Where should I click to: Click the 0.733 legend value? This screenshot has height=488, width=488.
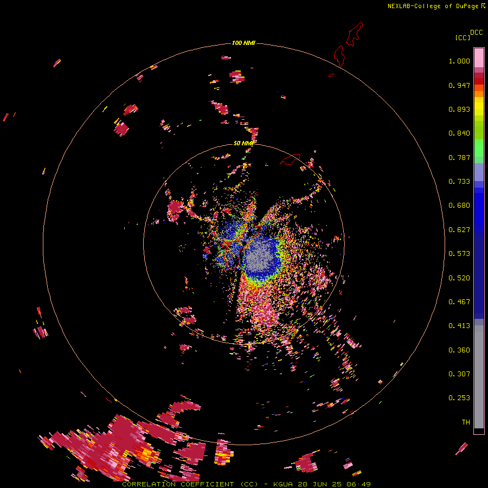(459, 182)
